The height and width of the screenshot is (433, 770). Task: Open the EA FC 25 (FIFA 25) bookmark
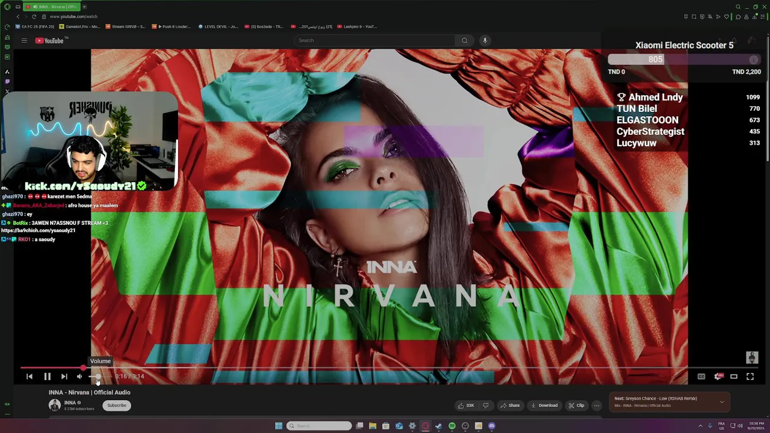pyautogui.click(x=35, y=26)
